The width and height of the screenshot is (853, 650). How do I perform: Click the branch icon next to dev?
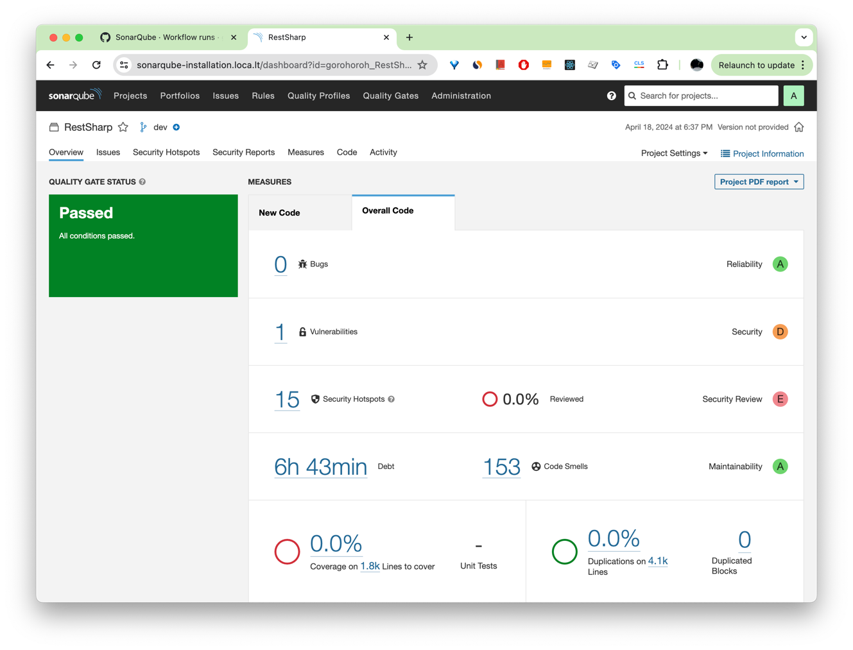[142, 126]
